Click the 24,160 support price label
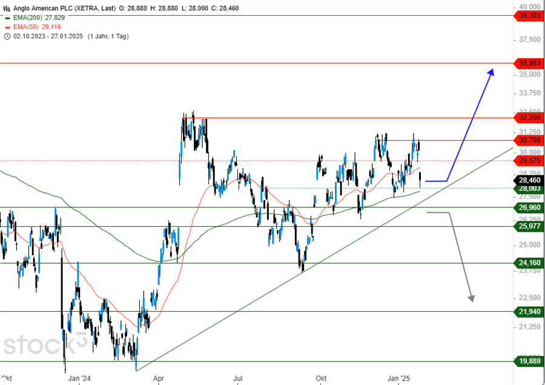The height and width of the screenshot is (385, 545). pos(529,263)
